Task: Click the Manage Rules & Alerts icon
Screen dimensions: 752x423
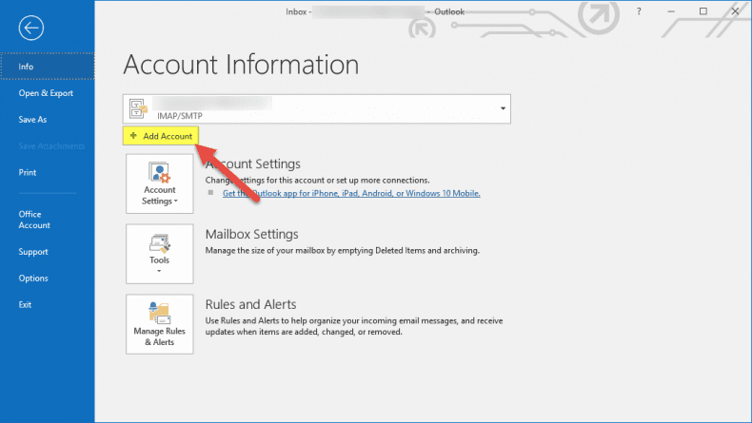Action: [159, 324]
